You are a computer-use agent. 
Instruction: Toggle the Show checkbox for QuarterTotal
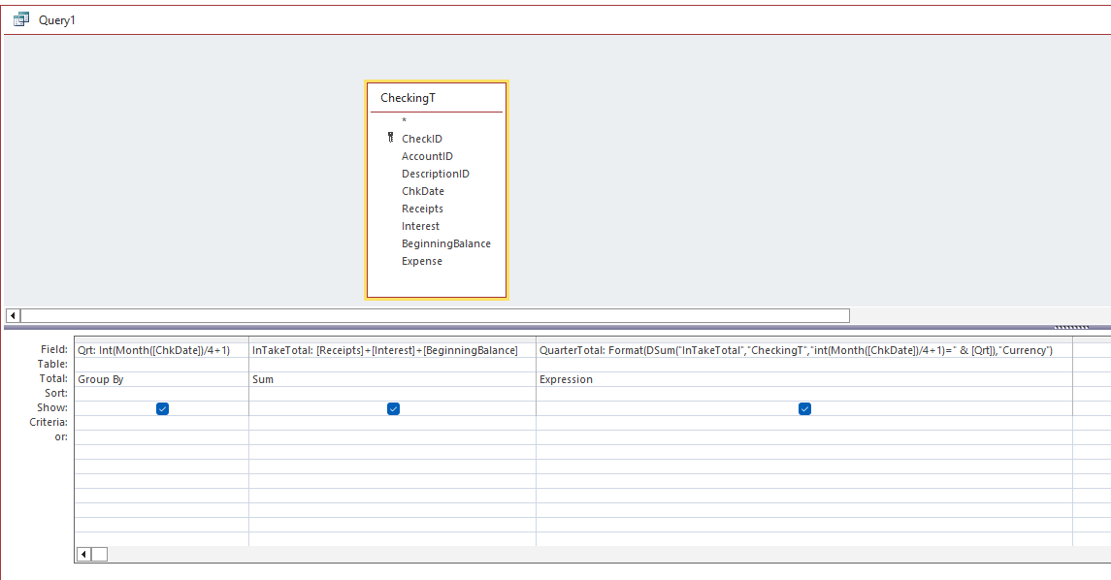click(803, 408)
